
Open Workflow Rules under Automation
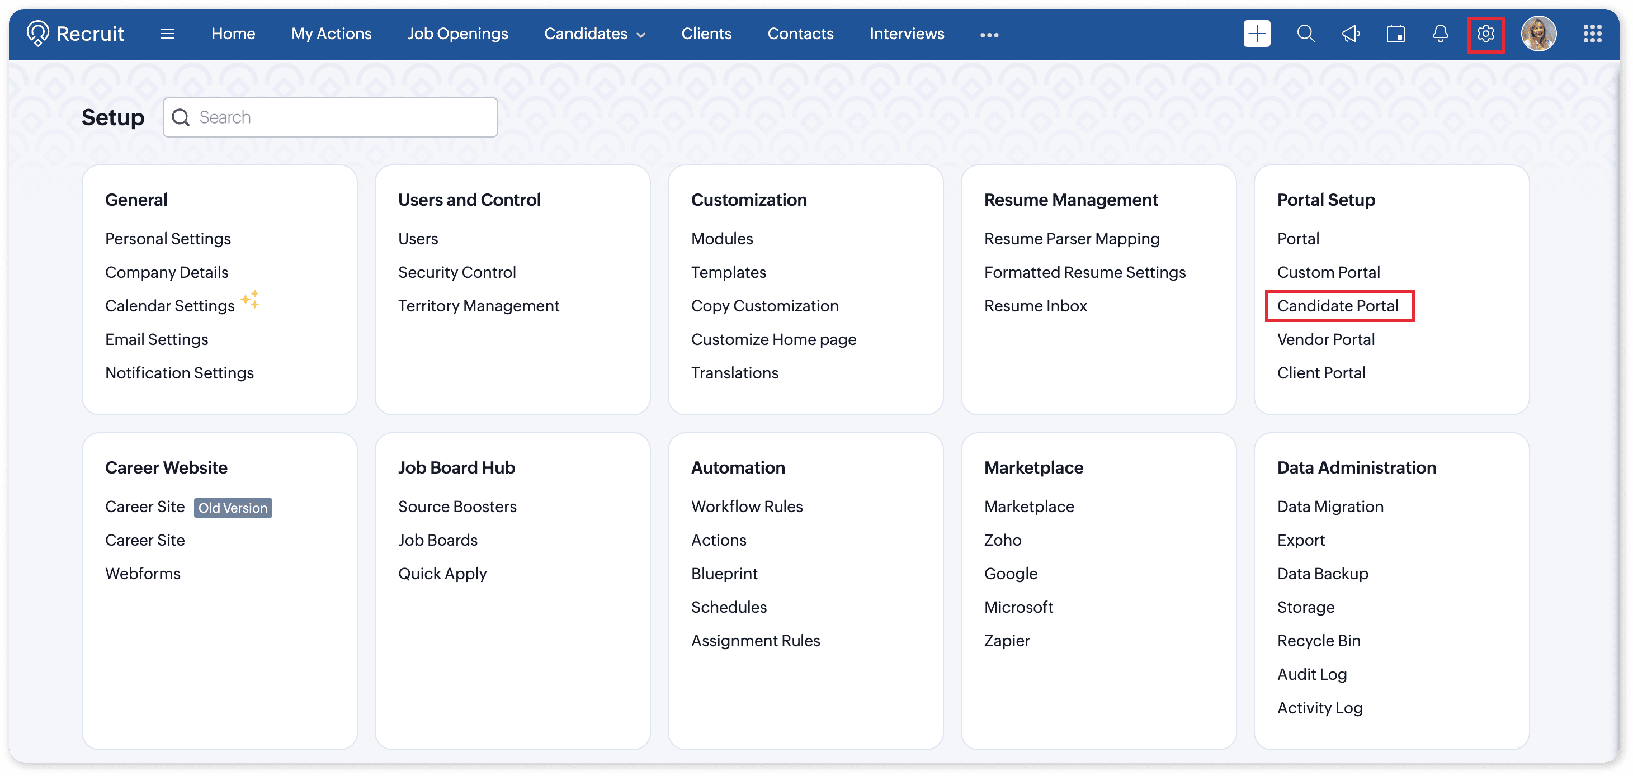[747, 507]
